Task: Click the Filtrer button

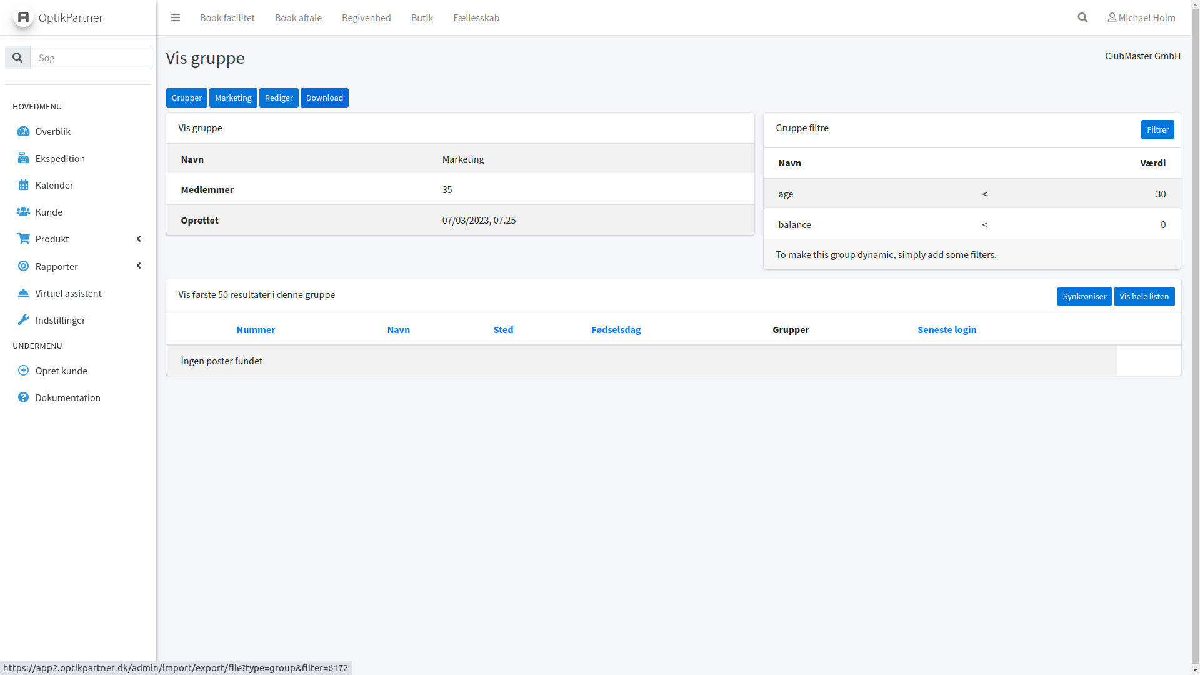Action: coord(1157,129)
